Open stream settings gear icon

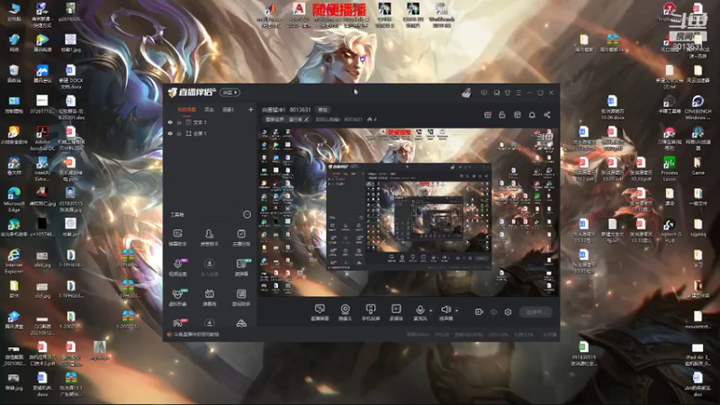[508, 311]
